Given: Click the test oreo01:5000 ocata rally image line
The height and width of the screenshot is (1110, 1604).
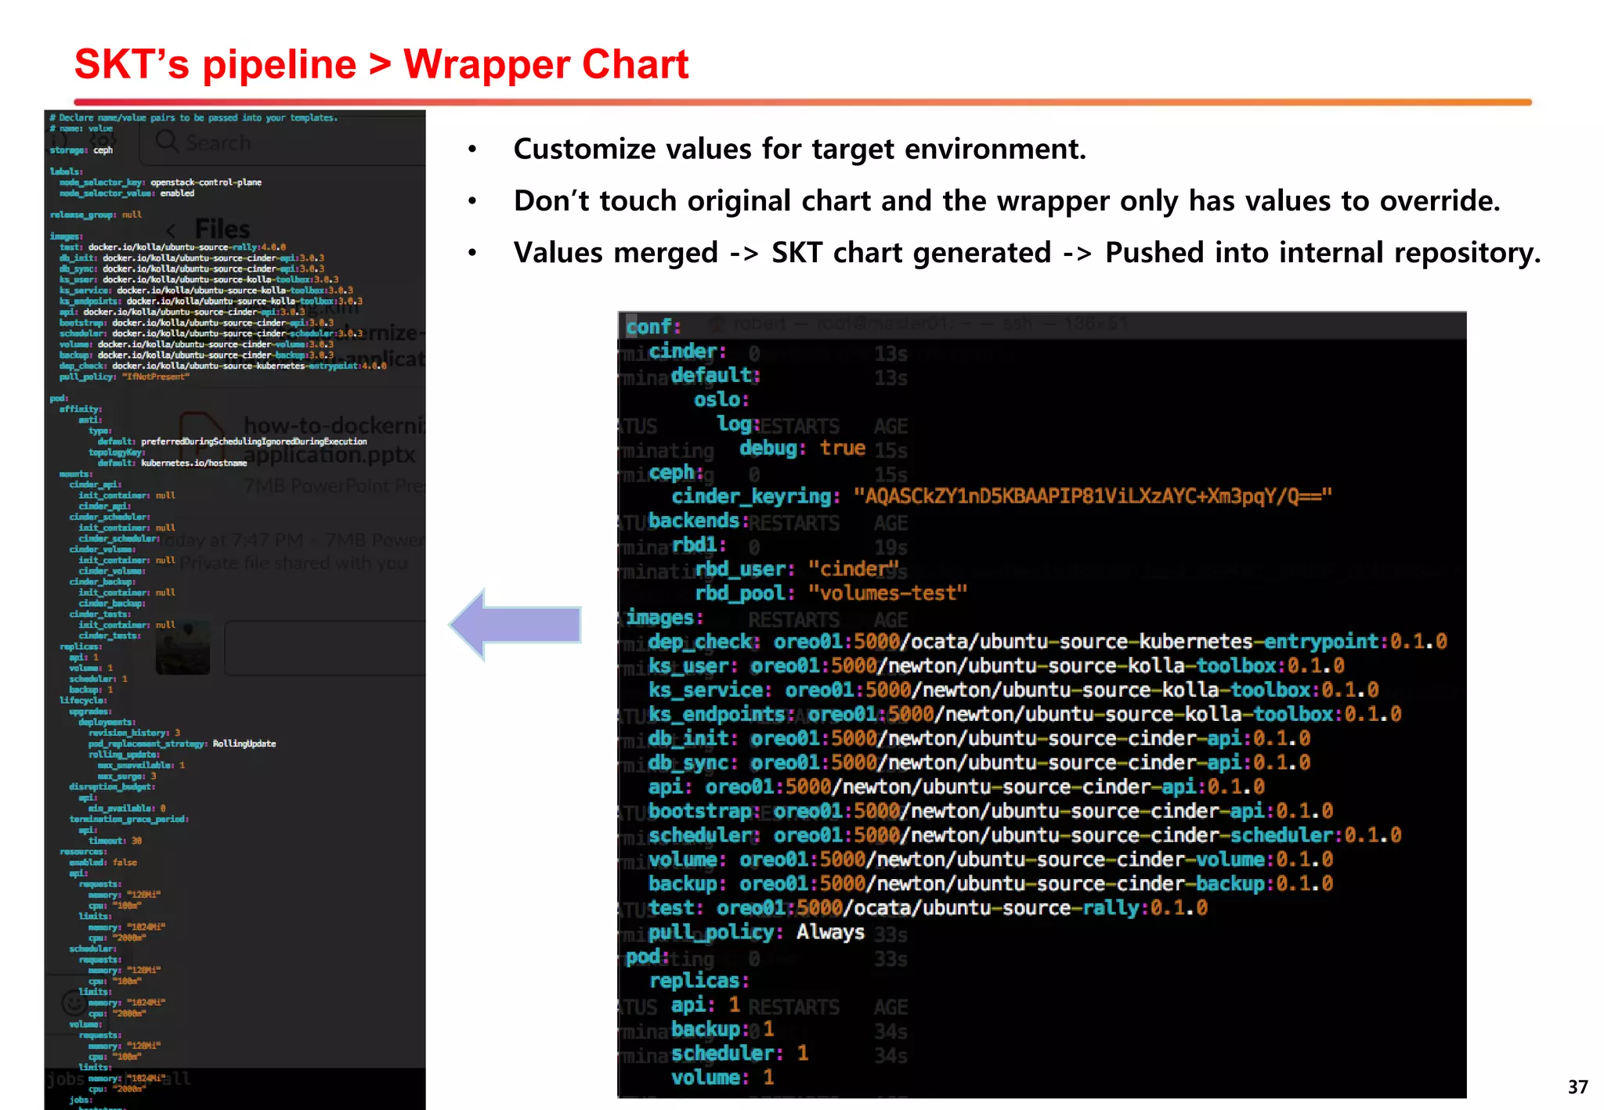Looking at the screenshot, I should (x=928, y=908).
